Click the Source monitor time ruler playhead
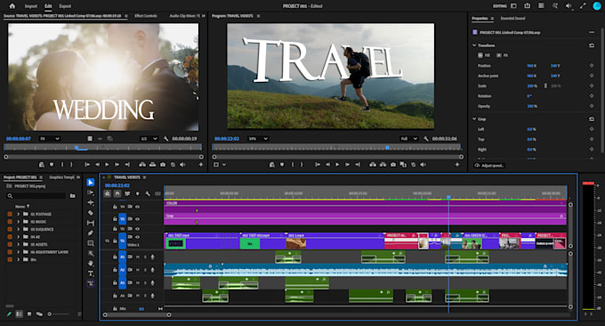Image resolution: width=605 pixels, height=326 pixels. tap(77, 147)
